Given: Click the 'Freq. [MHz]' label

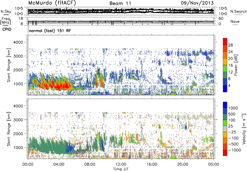Looking at the screenshot, I should [x=6, y=21].
